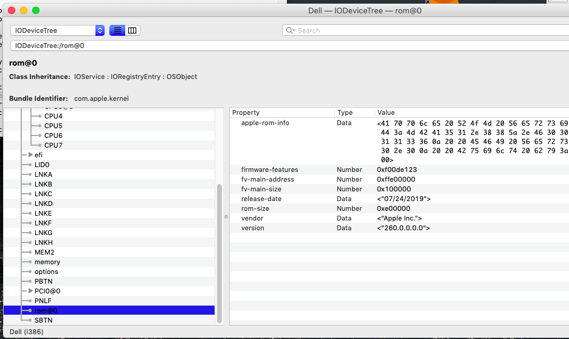Click the Dell (i386) status bar text
The height and width of the screenshot is (339, 569).
[x=27, y=332]
